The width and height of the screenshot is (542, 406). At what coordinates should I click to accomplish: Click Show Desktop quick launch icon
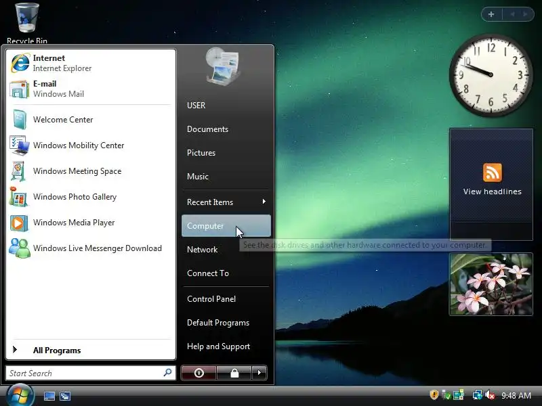49,396
